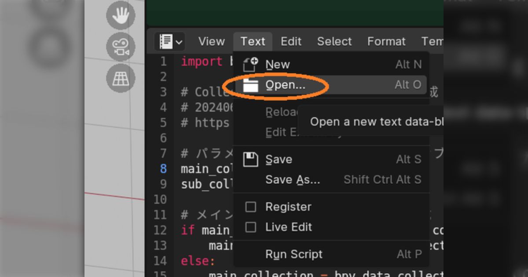Open the View menu
Image resolution: width=528 pixels, height=277 pixels.
click(211, 42)
